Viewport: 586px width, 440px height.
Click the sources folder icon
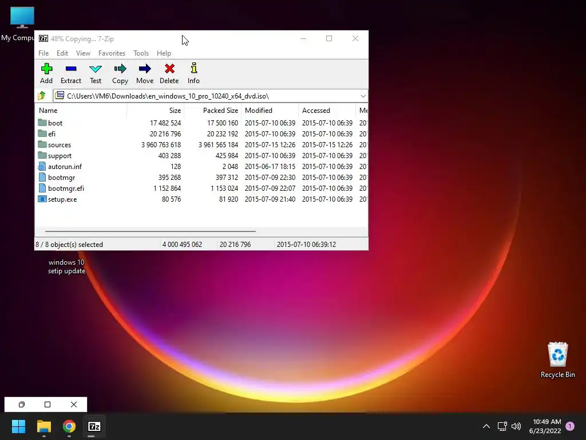[42, 144]
